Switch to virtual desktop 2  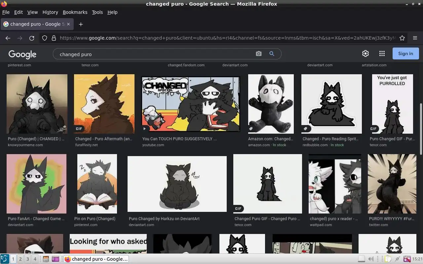(x=20, y=259)
